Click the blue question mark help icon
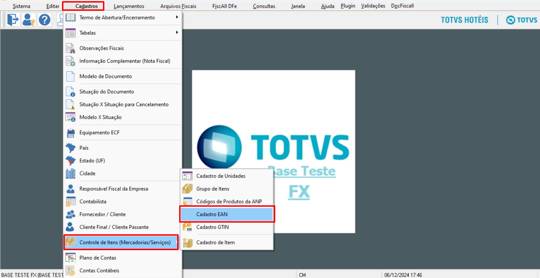This screenshot has width=540, height=278. [45, 20]
